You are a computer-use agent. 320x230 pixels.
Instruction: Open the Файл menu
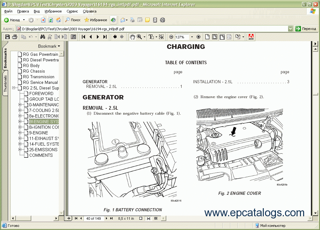pos(8,12)
